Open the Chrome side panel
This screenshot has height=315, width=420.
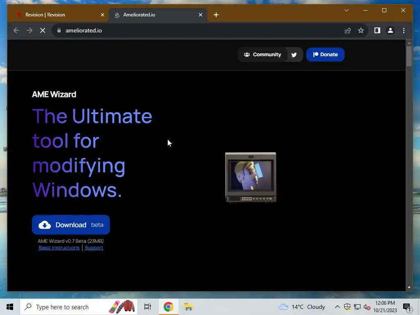tap(377, 30)
